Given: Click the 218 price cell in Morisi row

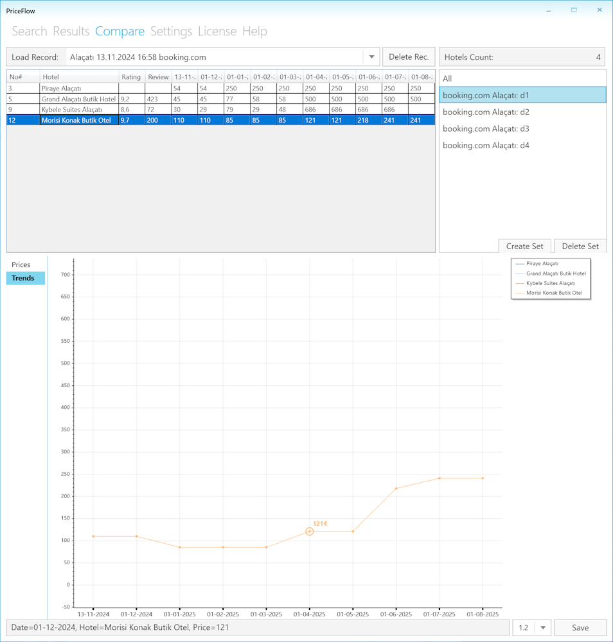Looking at the screenshot, I should tap(369, 120).
